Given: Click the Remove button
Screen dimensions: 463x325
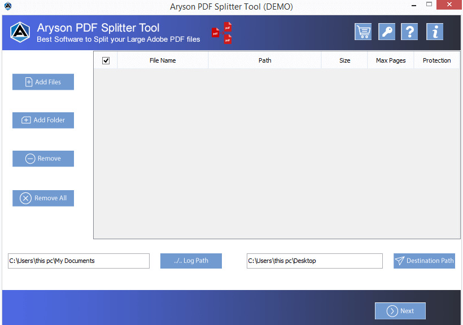Looking at the screenshot, I should 43,159.
